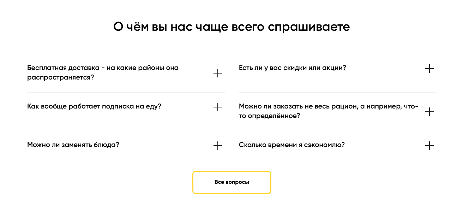Click the heading 'О чём вы нас чаще всего спрашиваете'
The height and width of the screenshot is (205, 463).
point(231,27)
